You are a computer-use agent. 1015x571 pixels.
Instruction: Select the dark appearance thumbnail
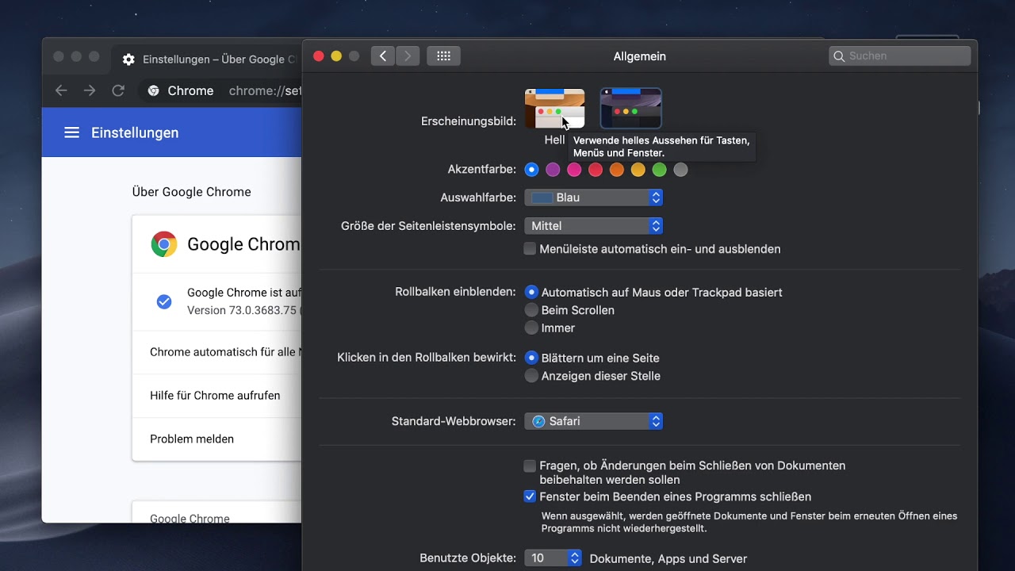tap(630, 109)
